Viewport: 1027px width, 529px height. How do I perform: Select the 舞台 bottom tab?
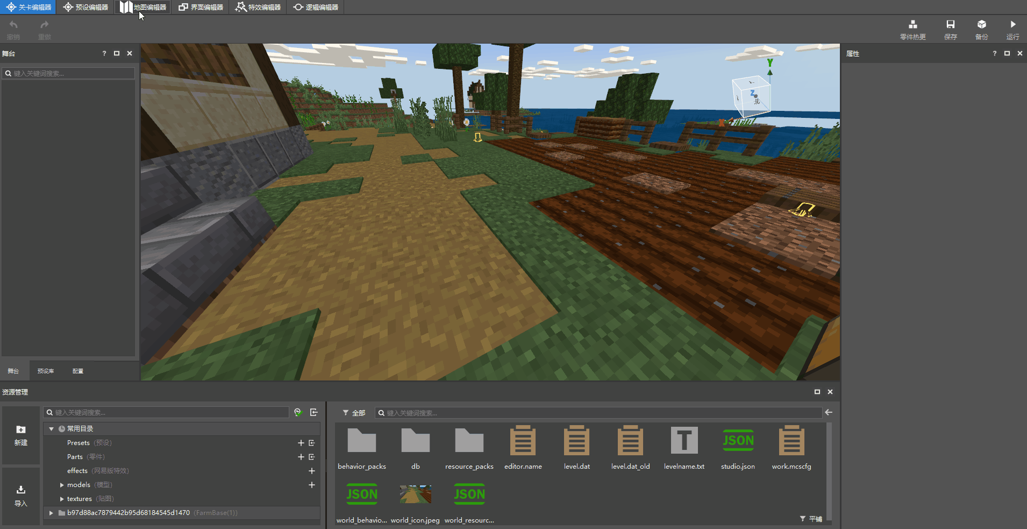coord(13,371)
